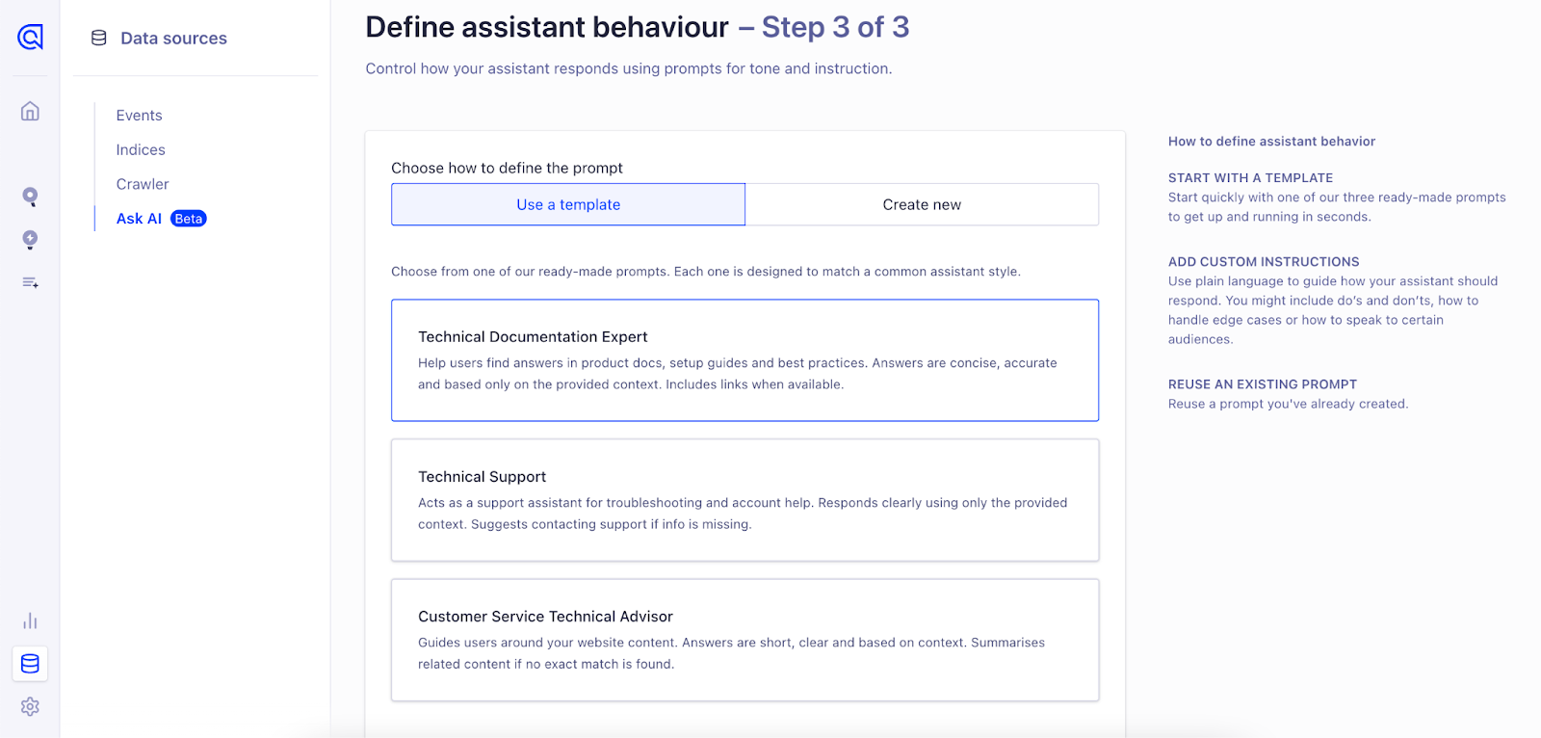Screen dimensions: 1541x738
Task: Go to Events in Data sources menu
Action: point(140,116)
